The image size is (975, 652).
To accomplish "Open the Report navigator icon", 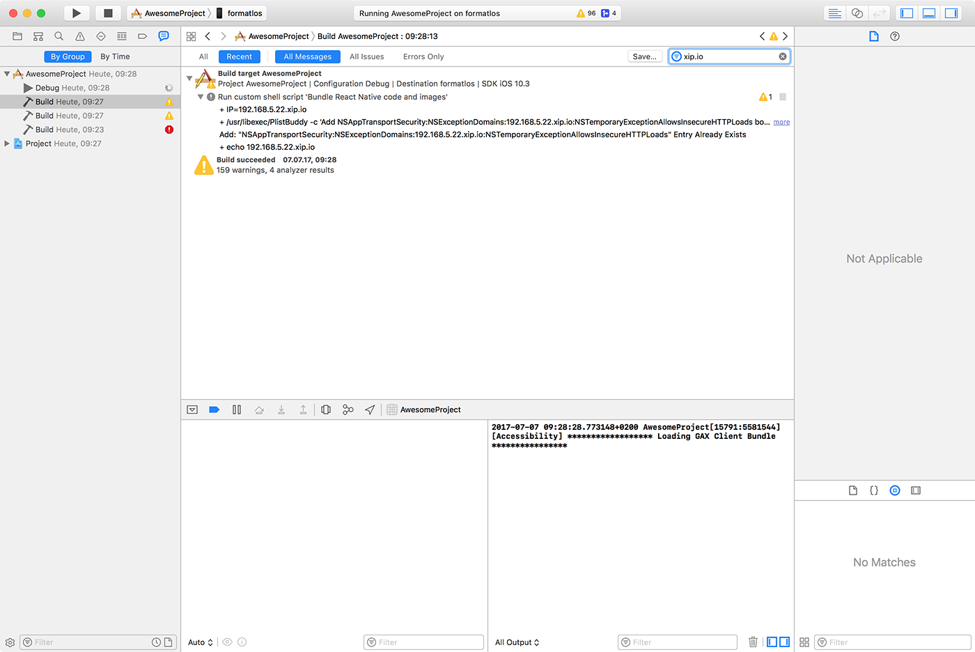I will [164, 36].
